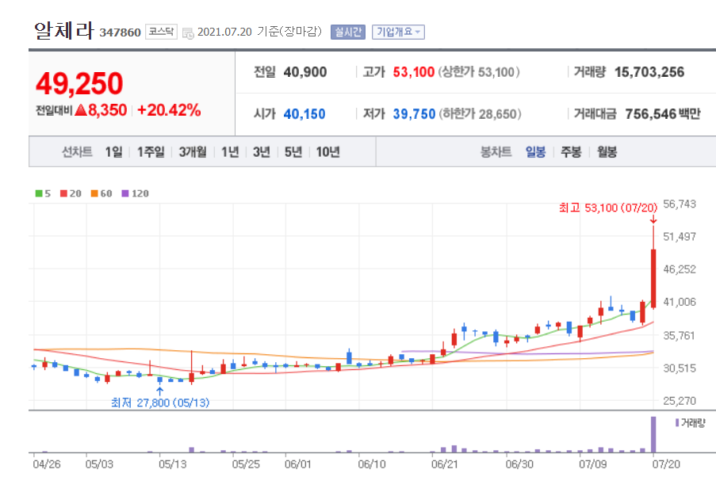Click the 시가 value 40,150
Viewport: 716px width, 477px height.
304,114
